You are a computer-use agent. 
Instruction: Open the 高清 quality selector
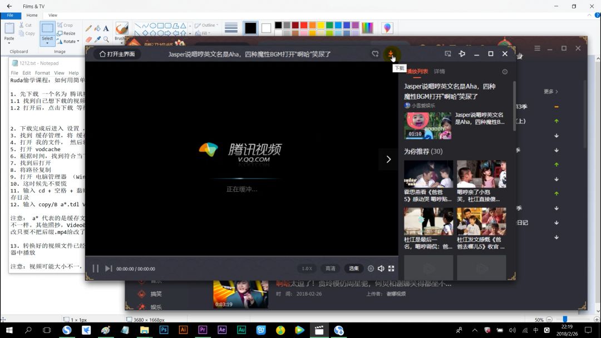click(330, 269)
